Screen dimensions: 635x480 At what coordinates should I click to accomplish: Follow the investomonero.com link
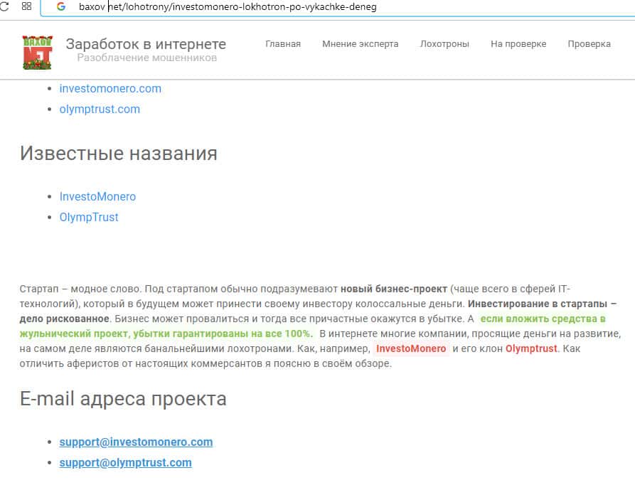click(110, 88)
